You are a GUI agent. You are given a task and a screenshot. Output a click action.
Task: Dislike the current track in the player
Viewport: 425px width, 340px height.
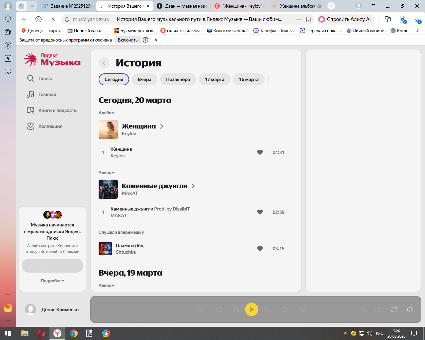point(302,309)
